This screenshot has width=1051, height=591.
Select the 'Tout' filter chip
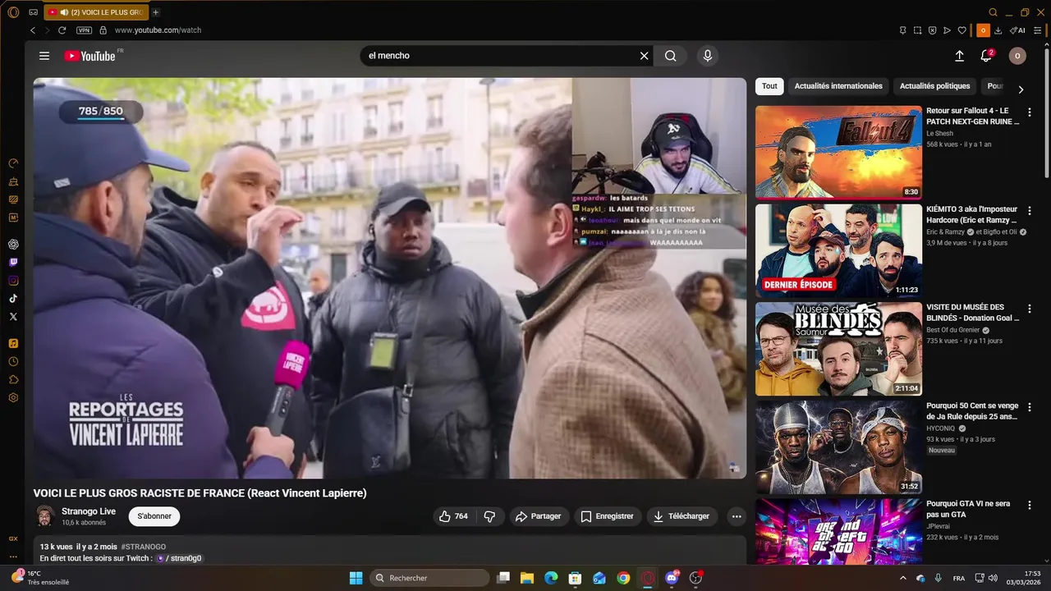tap(769, 86)
